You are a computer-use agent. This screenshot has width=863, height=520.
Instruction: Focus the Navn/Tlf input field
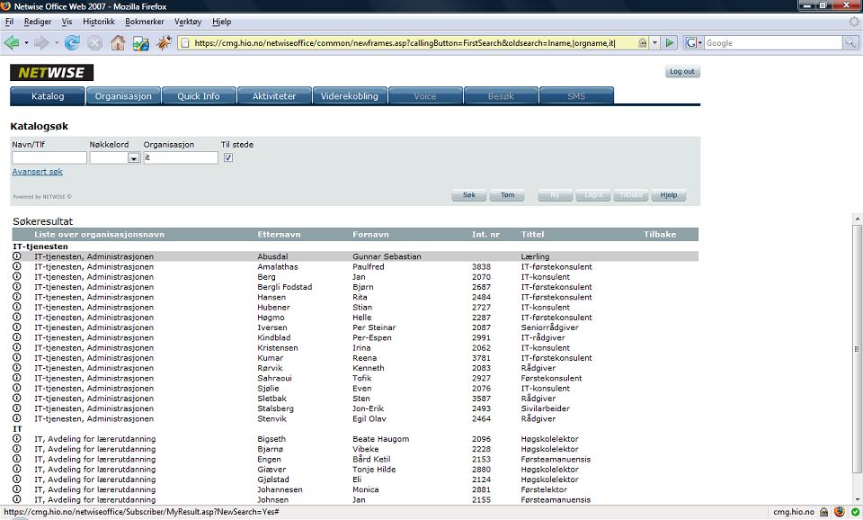point(49,157)
